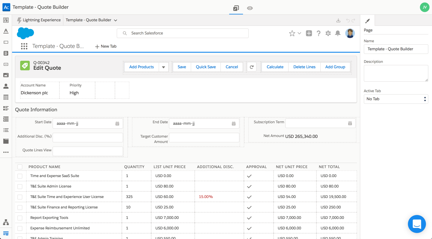Select the Lightning Experience tab
The image size is (432, 239).
click(x=39, y=20)
